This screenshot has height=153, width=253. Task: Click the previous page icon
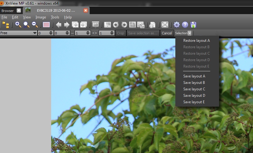point(75,25)
